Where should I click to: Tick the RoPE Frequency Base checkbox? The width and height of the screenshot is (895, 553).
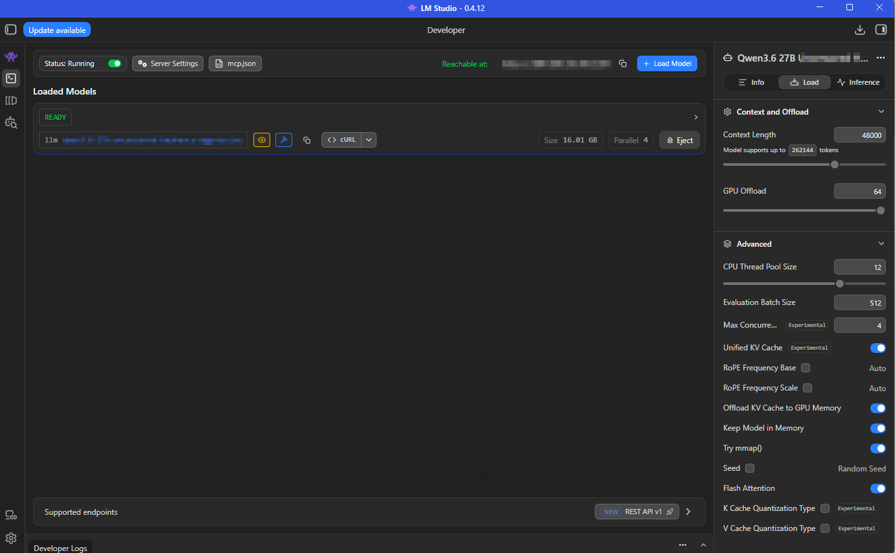click(806, 368)
